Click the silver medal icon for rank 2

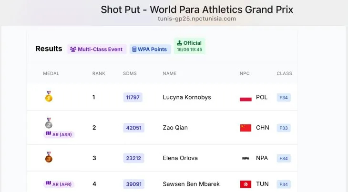[x=49, y=123]
